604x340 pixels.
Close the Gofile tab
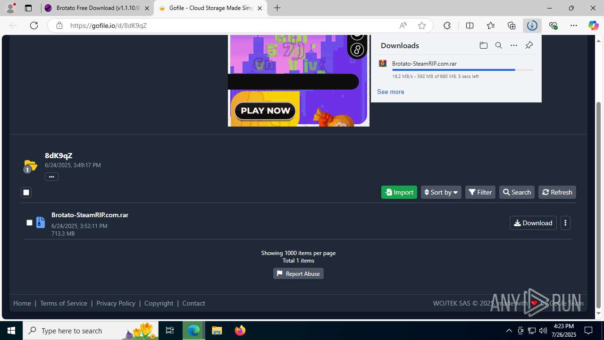coord(260,8)
